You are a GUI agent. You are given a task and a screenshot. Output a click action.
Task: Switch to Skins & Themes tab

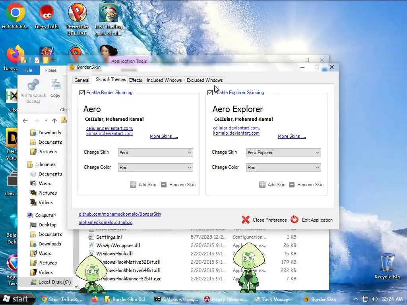110,79
